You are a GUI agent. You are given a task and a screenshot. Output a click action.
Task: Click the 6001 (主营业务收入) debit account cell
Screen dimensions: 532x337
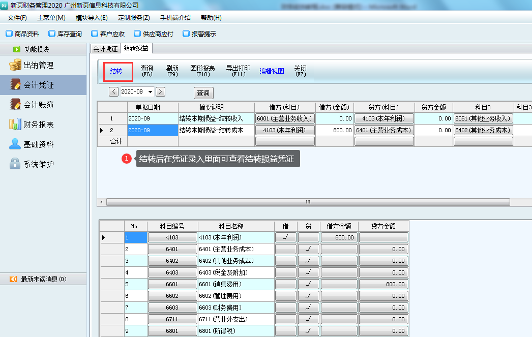point(285,118)
